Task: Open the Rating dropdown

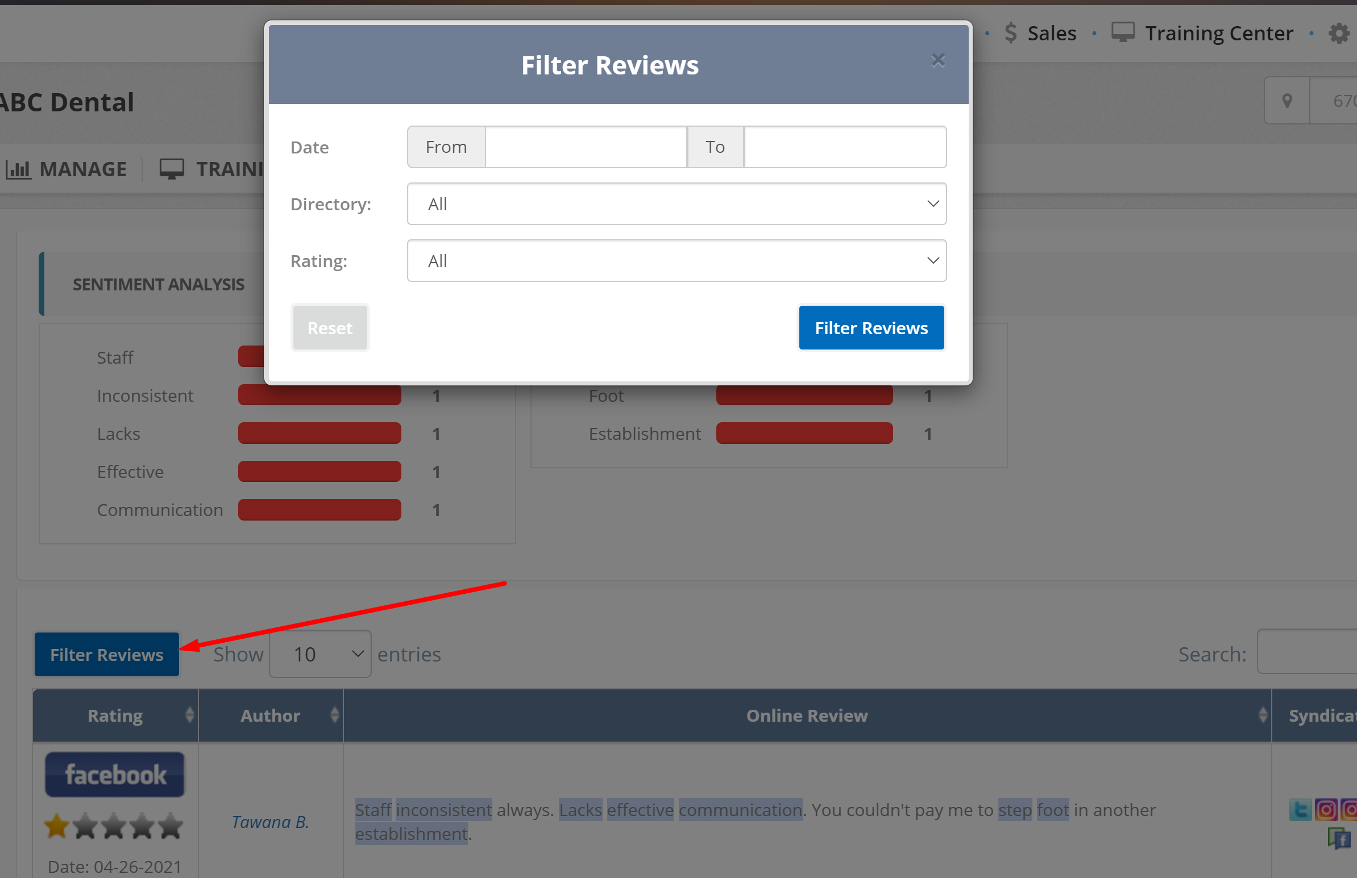Action: tap(676, 261)
